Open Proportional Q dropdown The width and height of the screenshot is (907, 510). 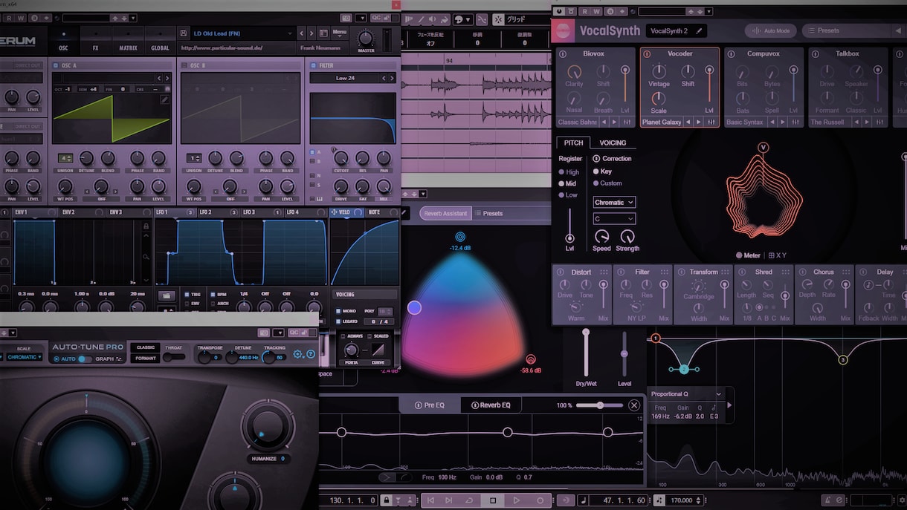coord(685,394)
